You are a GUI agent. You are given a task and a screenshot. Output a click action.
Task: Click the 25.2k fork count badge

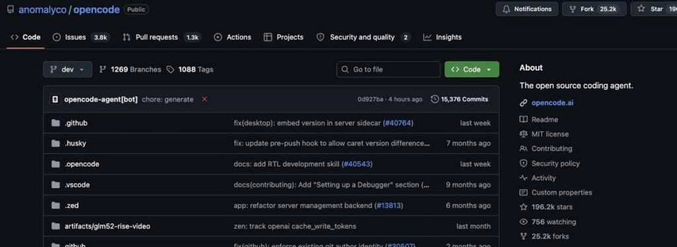coord(608,9)
